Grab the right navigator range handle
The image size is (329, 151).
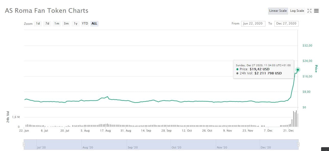pos(298,144)
